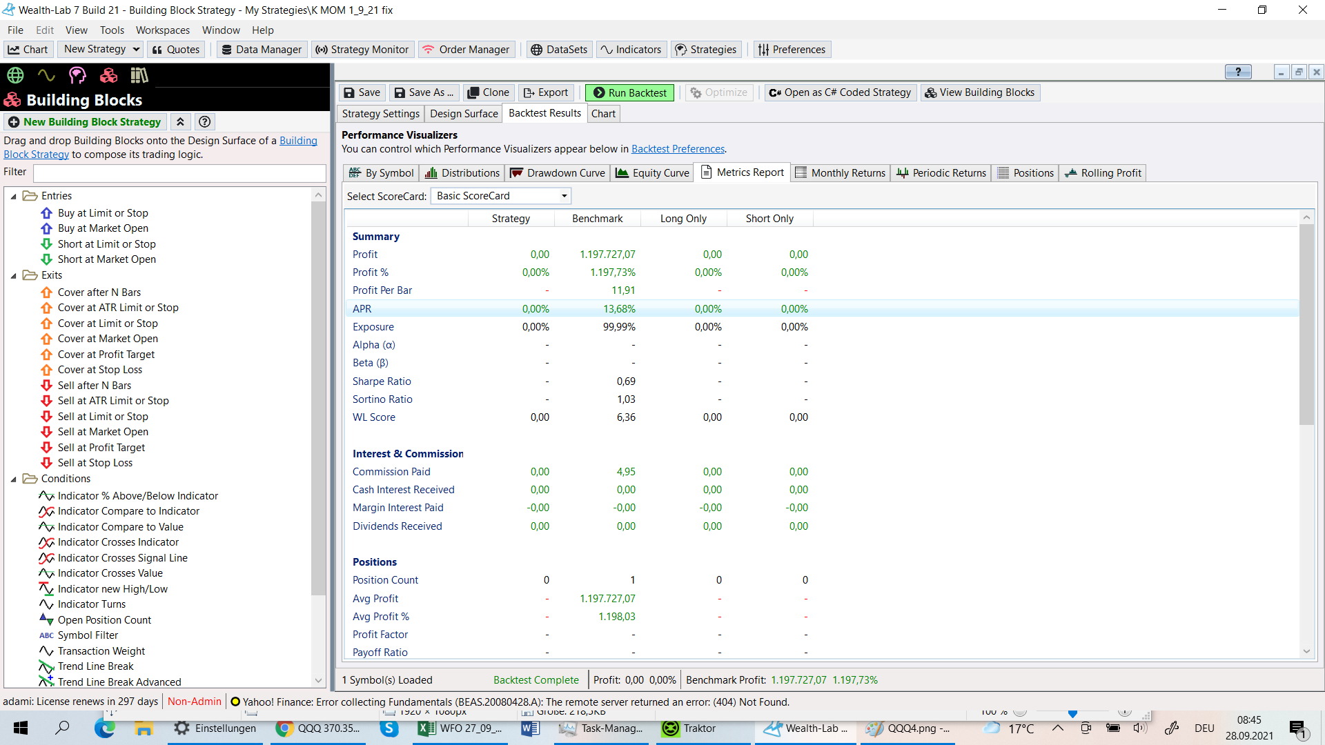Image resolution: width=1325 pixels, height=745 pixels.
Task: Collapse the Conditions tree folder
Action: point(13,479)
